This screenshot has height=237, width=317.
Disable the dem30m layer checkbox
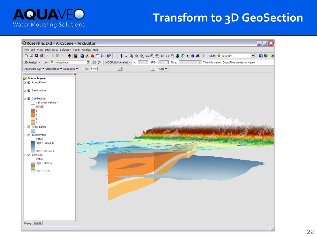(x=29, y=155)
